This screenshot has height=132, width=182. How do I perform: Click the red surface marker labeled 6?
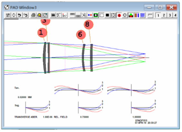click(81, 35)
